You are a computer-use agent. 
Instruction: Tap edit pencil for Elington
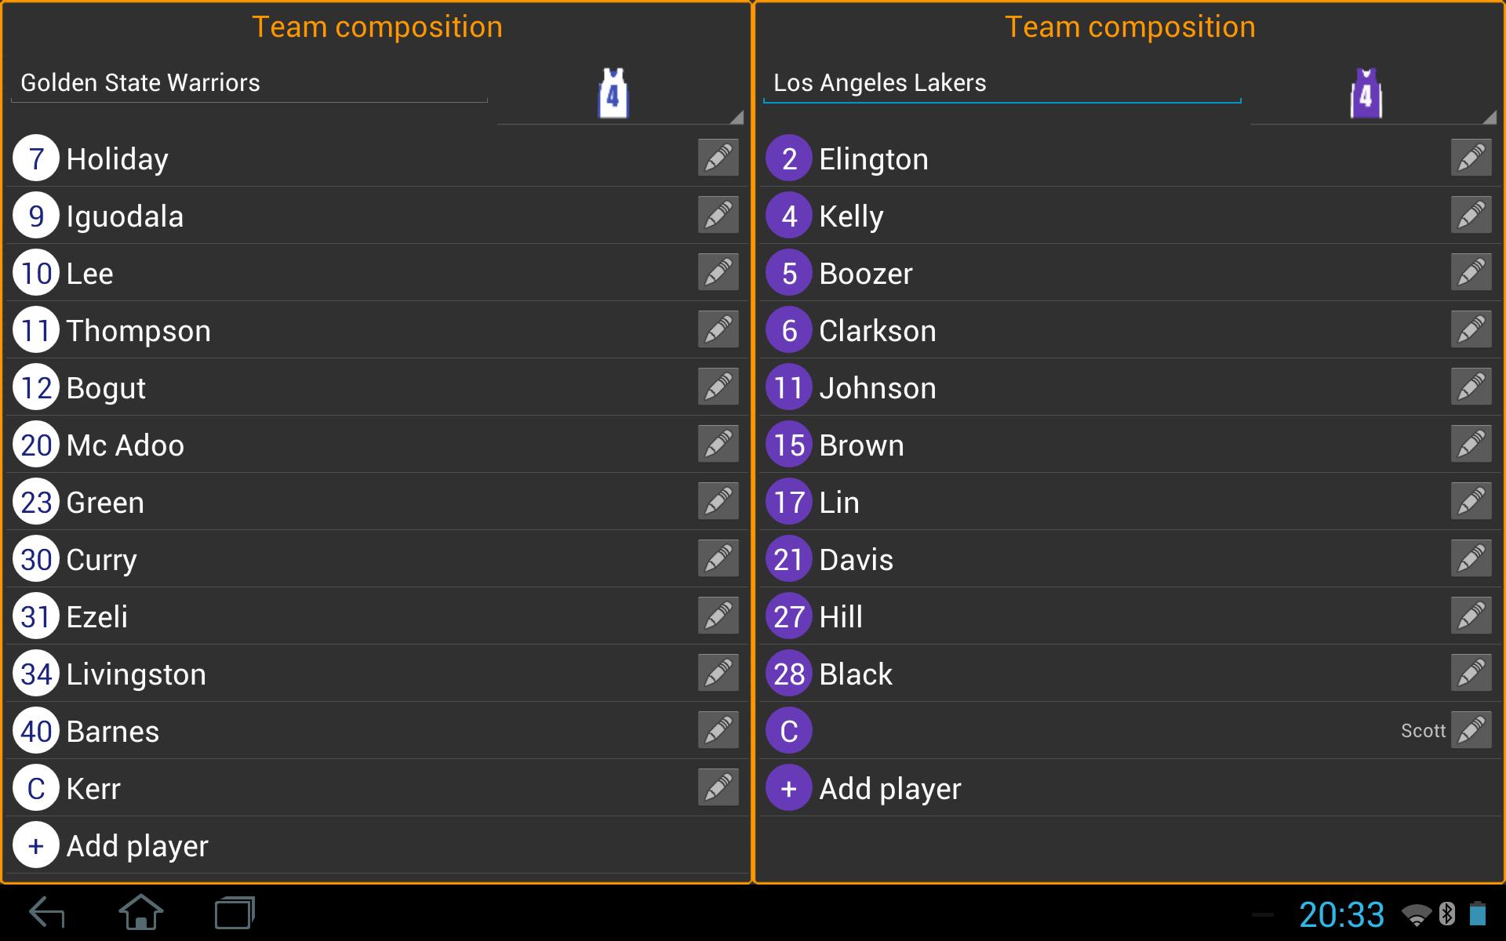tap(1471, 158)
